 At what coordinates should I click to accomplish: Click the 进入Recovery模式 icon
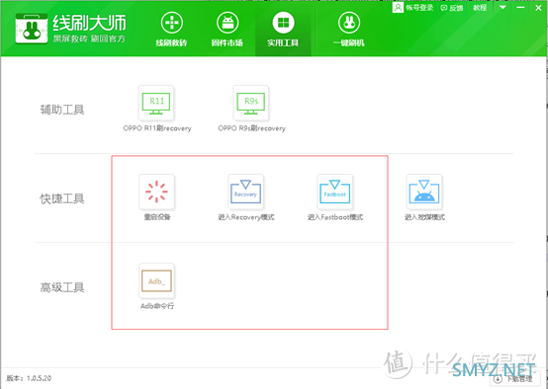tap(245, 192)
